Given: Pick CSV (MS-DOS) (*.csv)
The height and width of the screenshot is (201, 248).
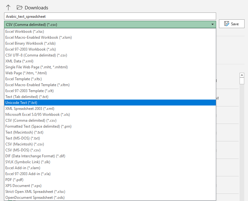Looking at the screenshot, I should pos(110,150).
